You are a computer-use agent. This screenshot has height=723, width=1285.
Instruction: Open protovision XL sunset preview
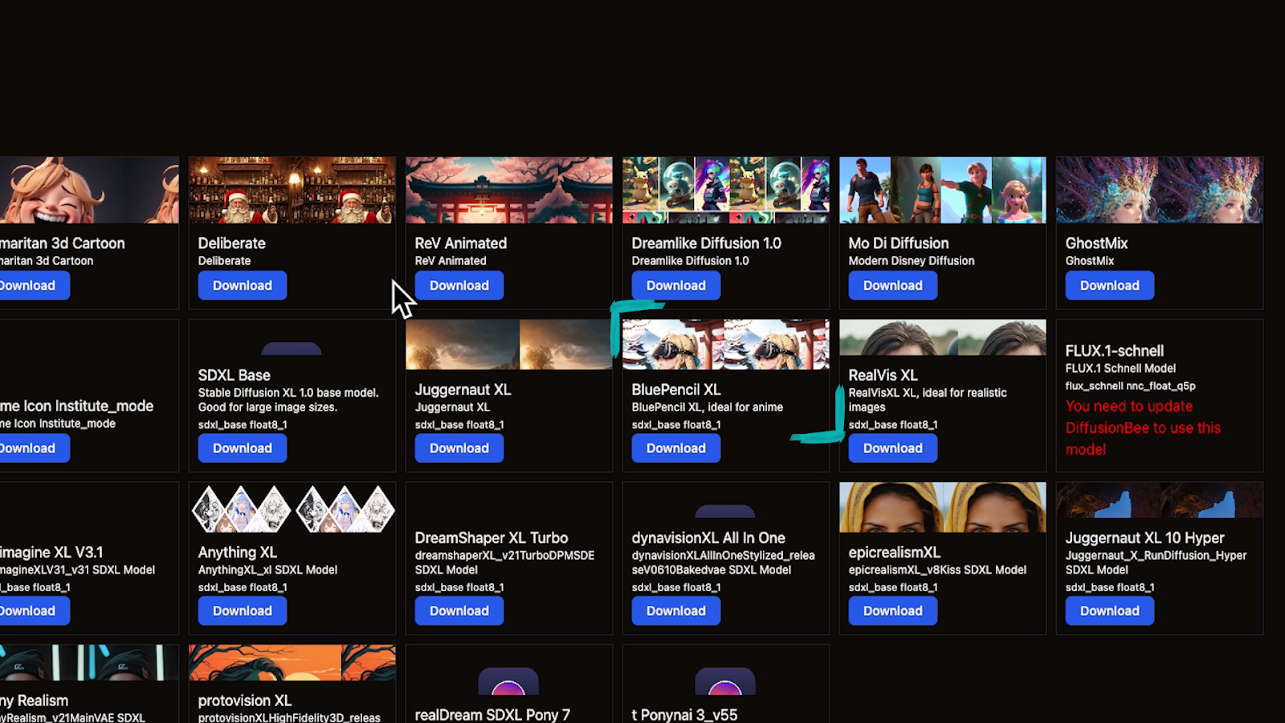click(292, 663)
